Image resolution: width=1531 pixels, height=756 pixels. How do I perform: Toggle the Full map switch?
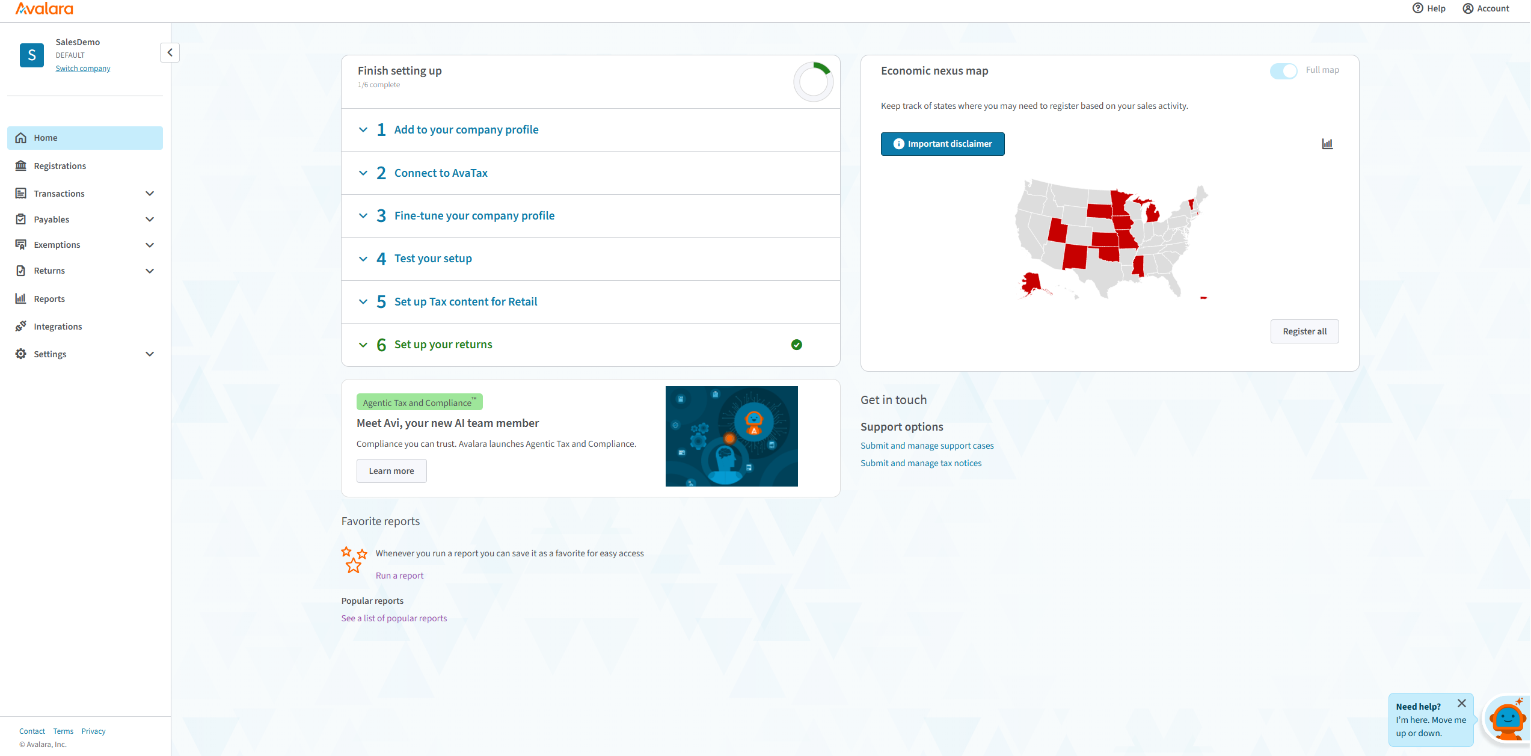[x=1283, y=71]
